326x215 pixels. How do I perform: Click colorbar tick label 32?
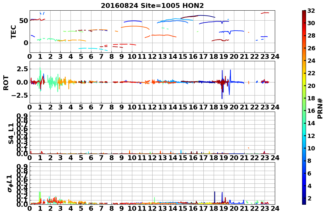[x=311, y=11]
